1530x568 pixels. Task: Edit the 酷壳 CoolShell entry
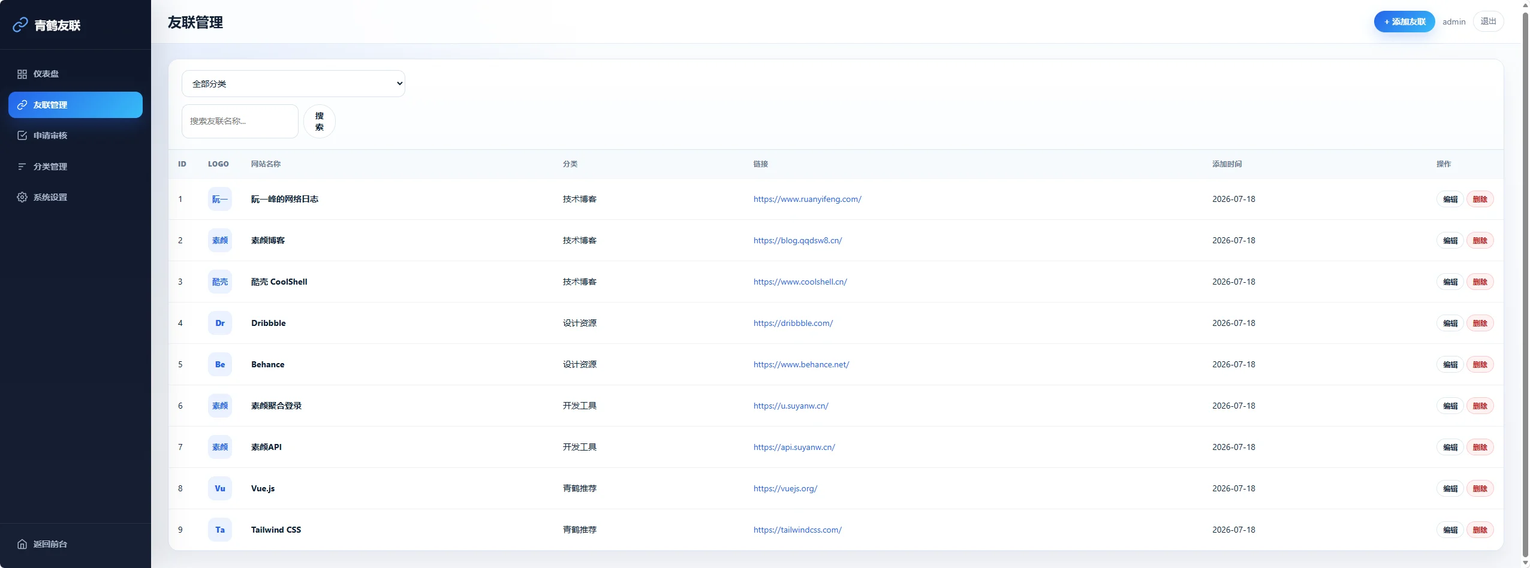tap(1450, 282)
